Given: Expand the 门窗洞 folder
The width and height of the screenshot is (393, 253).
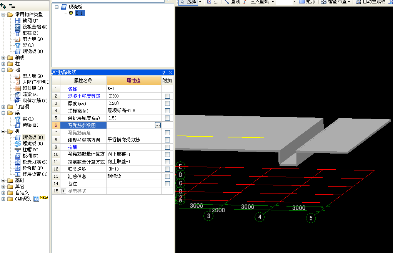Looking at the screenshot, I should click(3, 107).
